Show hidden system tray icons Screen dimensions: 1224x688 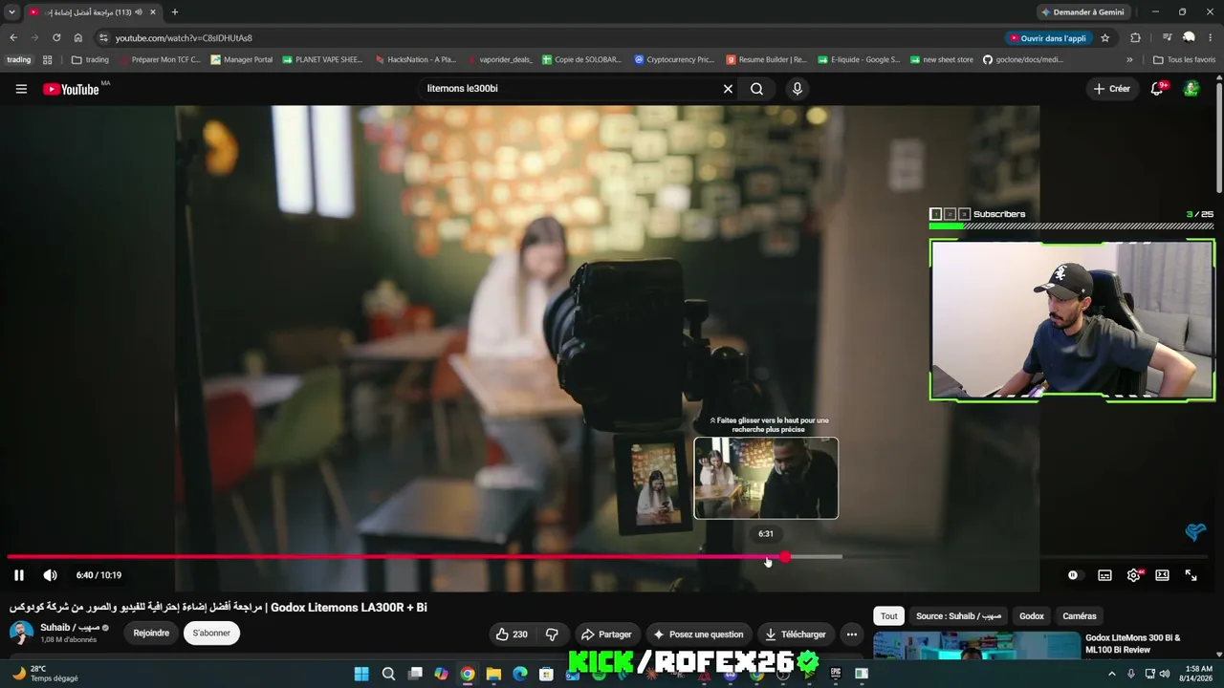tap(1111, 674)
